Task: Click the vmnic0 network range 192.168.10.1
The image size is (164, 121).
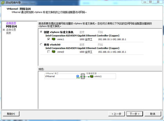Action: point(112,52)
